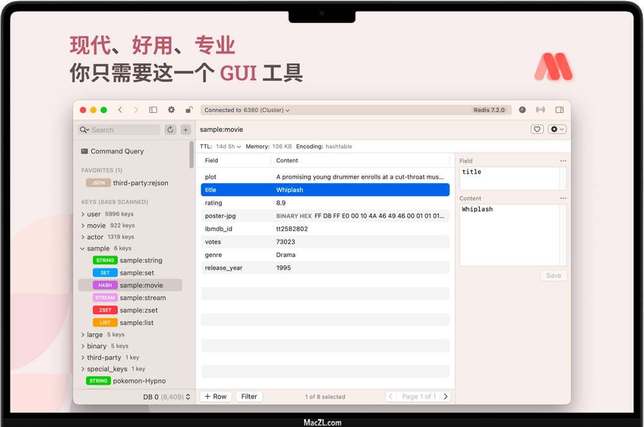Open the Content editor more options
The width and height of the screenshot is (644, 427).
563,198
